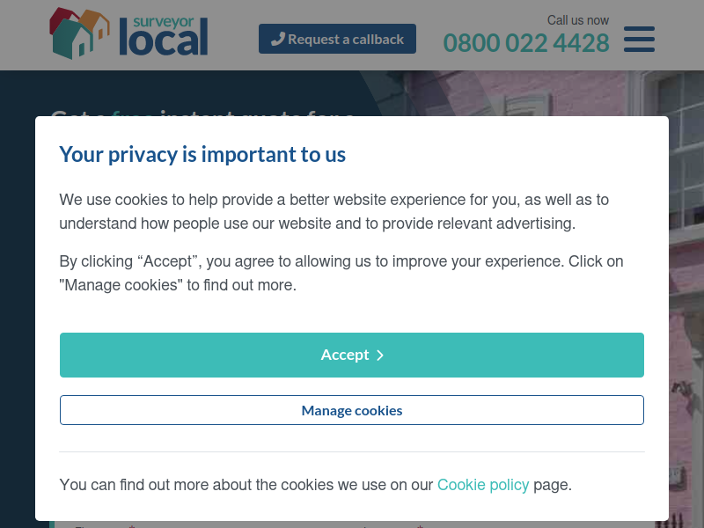This screenshot has width=704, height=528.
Task: Click the Surveyor Local houses logo icon
Action: pos(79,33)
